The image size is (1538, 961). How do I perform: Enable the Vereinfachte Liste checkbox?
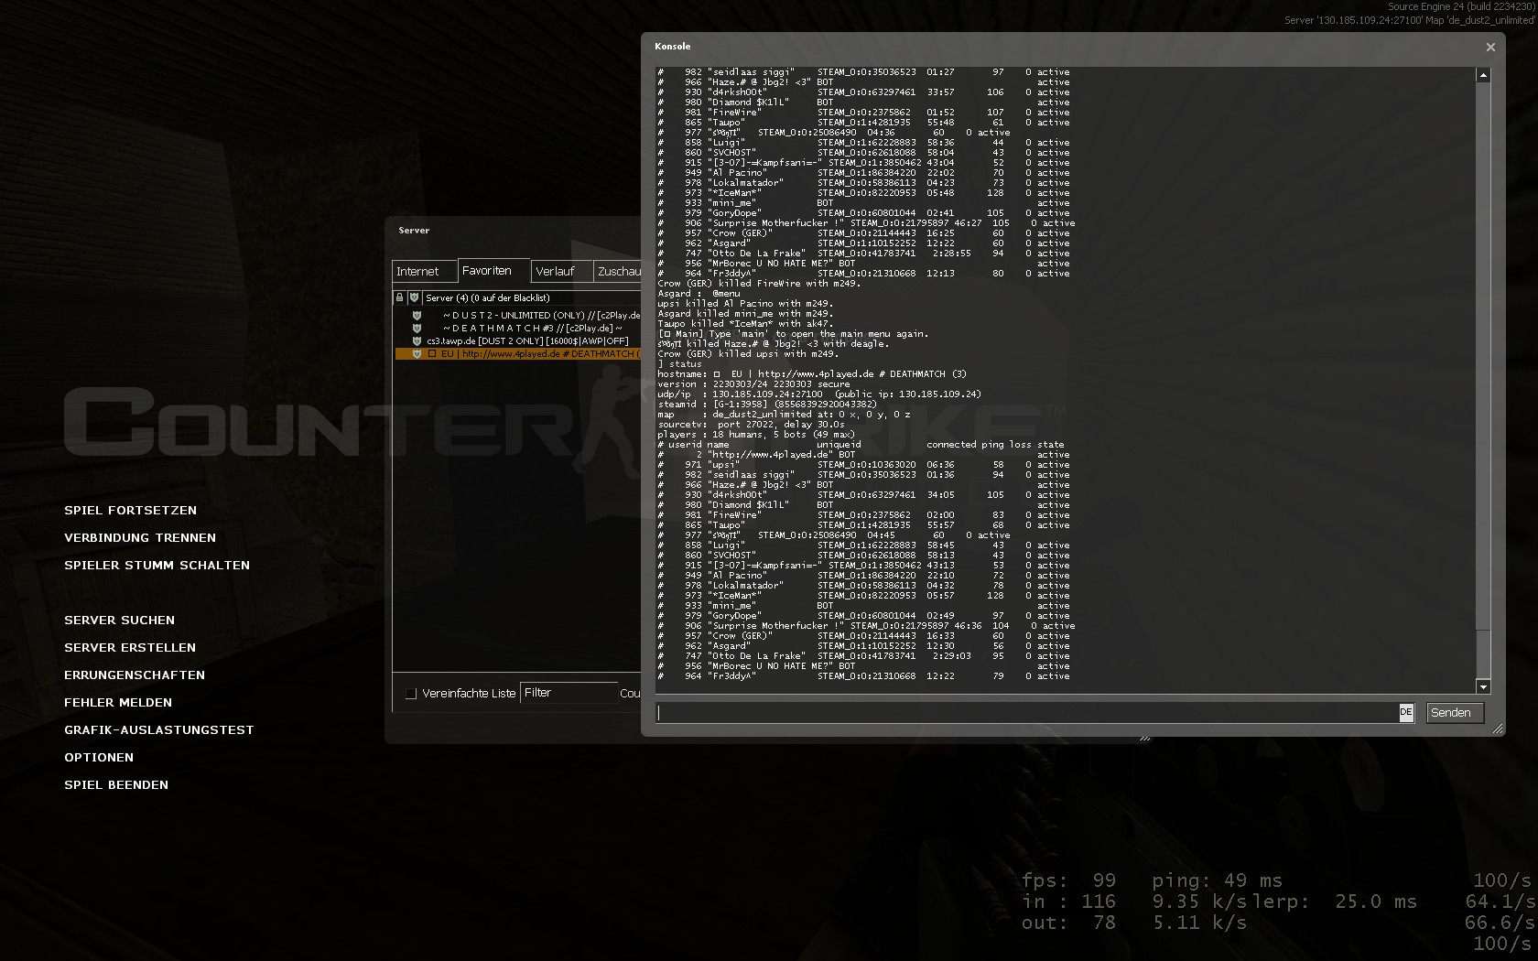pos(411,694)
